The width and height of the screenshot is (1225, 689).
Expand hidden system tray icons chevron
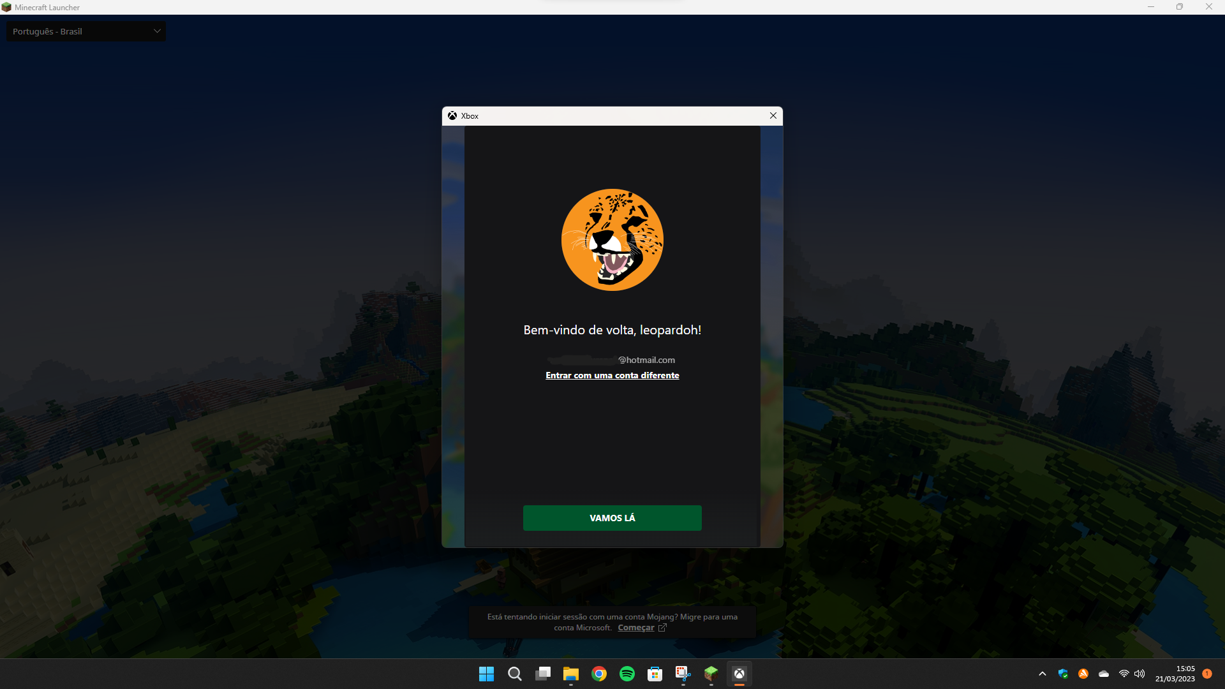(x=1043, y=674)
